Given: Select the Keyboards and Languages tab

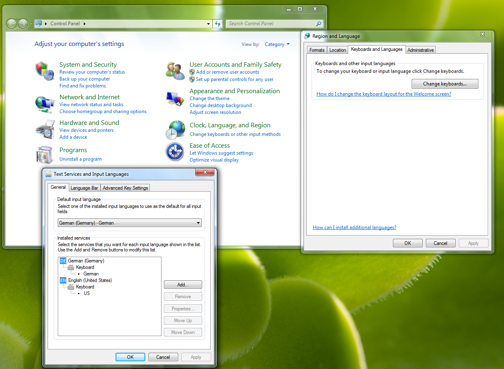Looking at the screenshot, I should pyautogui.click(x=377, y=49).
